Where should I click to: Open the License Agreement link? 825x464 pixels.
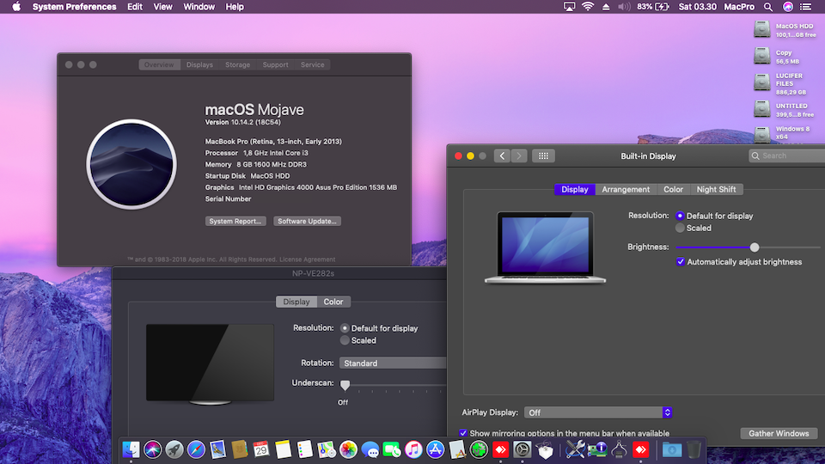308,259
